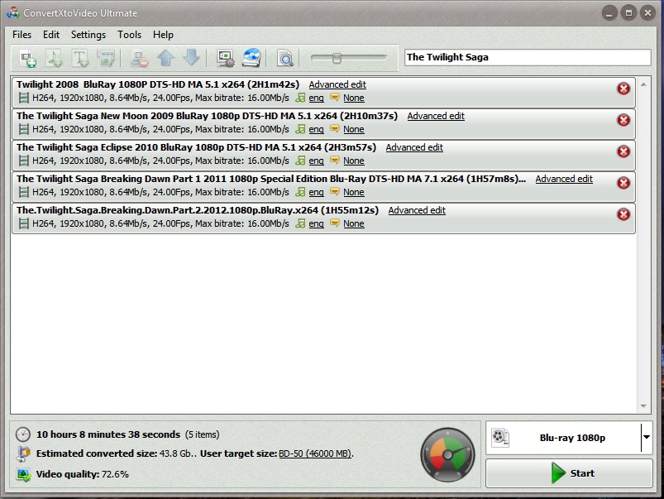Click 'None' subtitle link for Breaking Dawn Part 1
Viewport: 664px width, 499px height.
tap(354, 192)
